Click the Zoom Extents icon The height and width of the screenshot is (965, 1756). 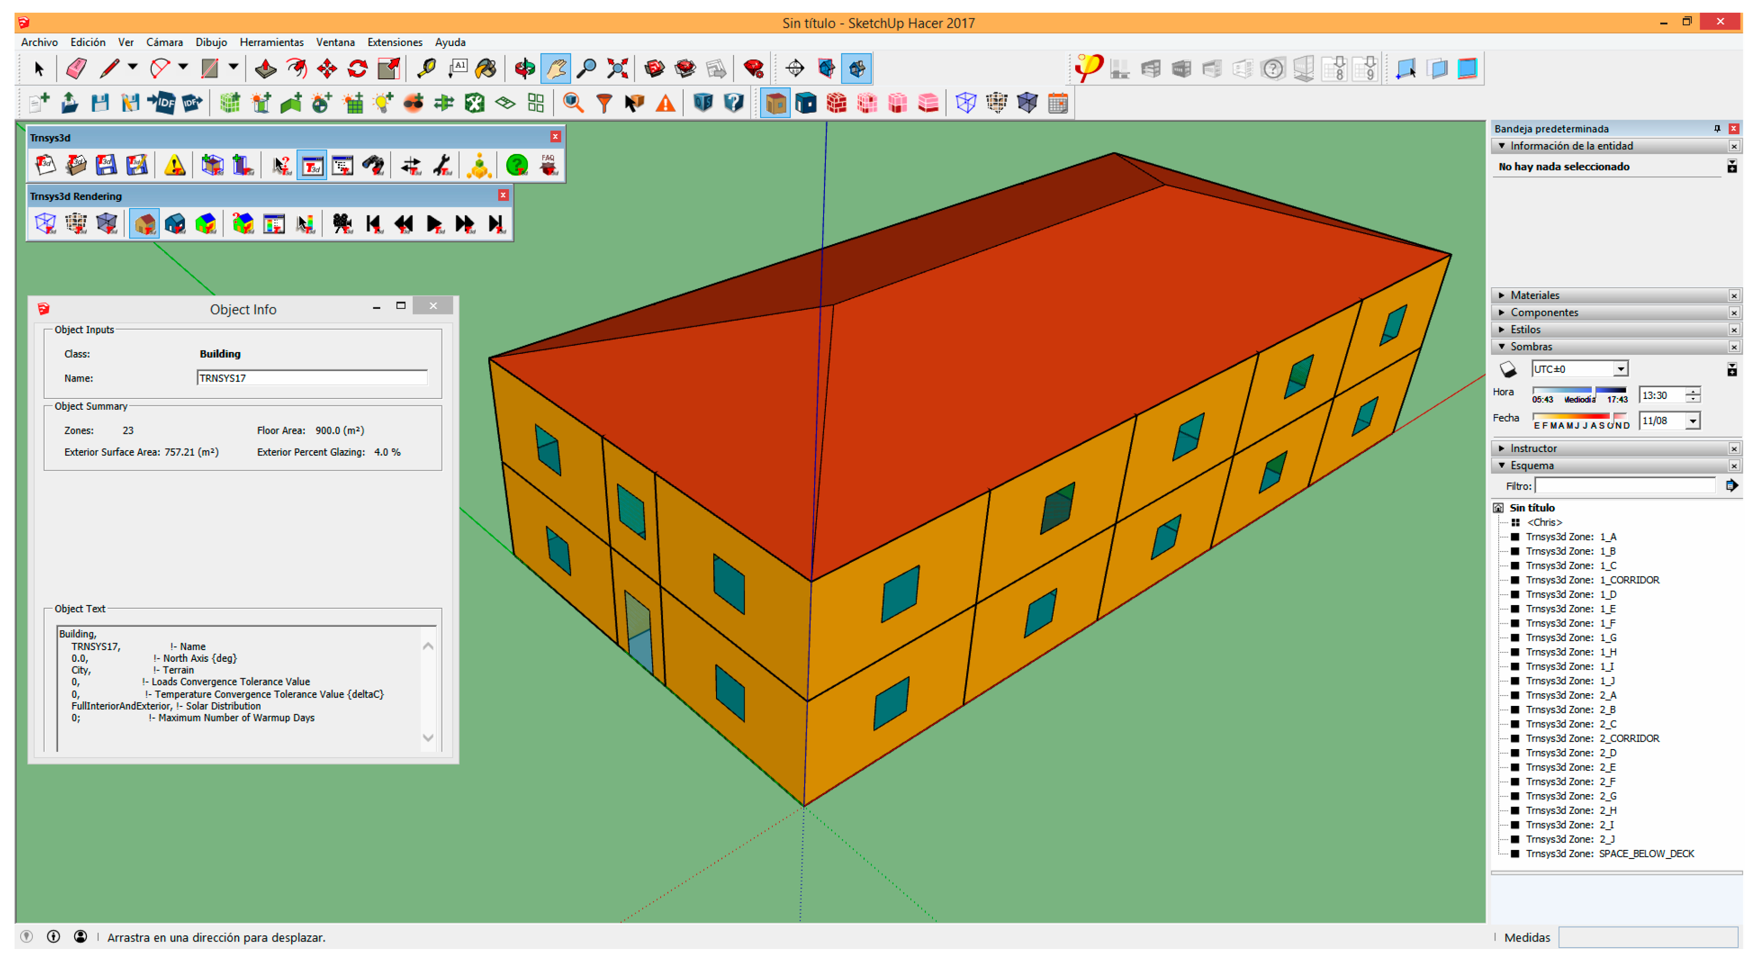coord(617,68)
